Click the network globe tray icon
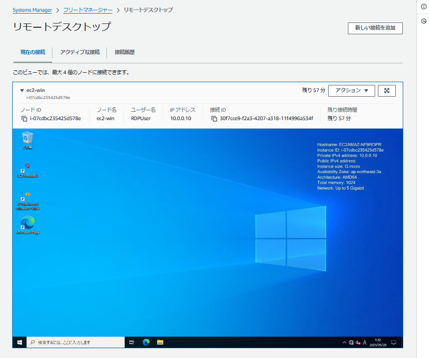 351,343
